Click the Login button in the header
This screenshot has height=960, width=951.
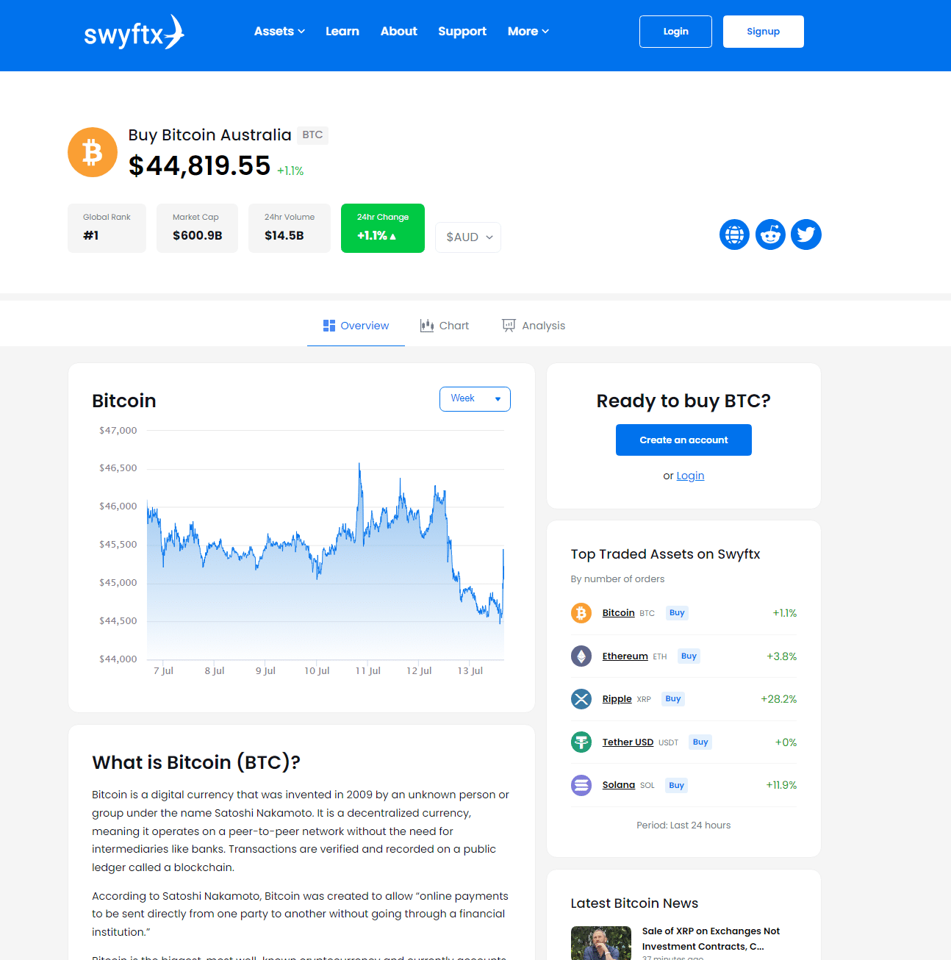pyautogui.click(x=675, y=32)
